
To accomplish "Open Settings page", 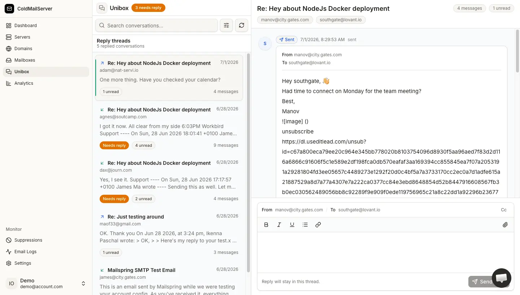I will click(x=46, y=263).
